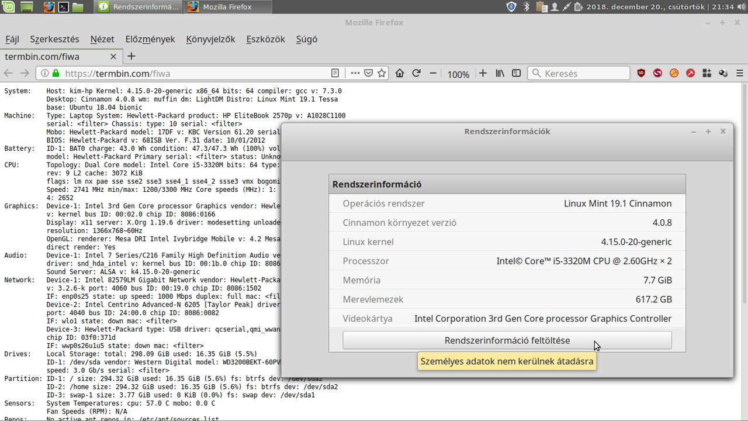
Task: Zoom in with the plus button
Action: tap(483, 73)
